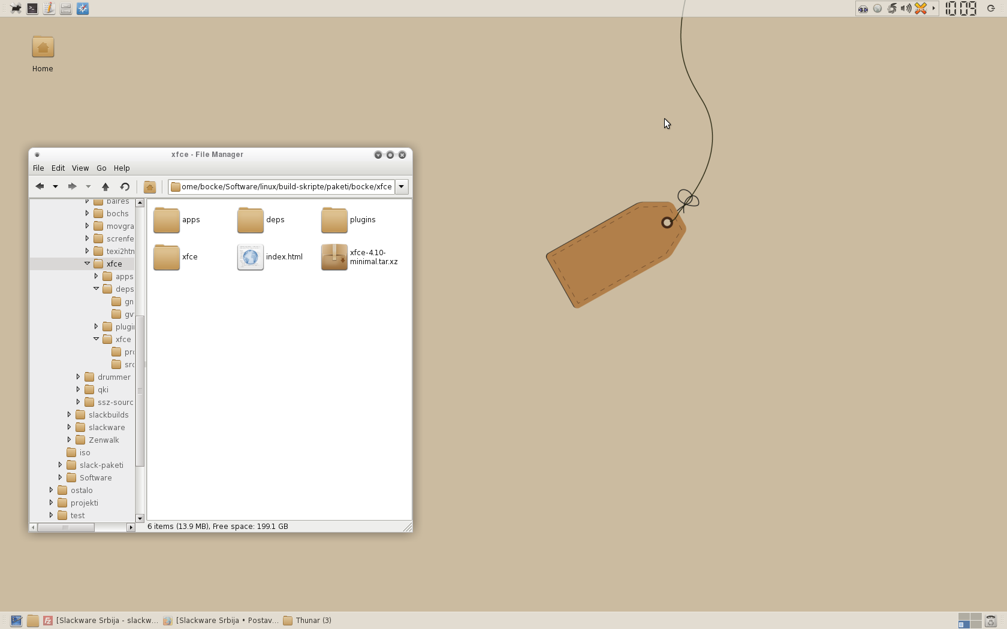Viewport: 1007px width, 629px height.
Task: Click the Forward arrow in toolbar
Action: coord(72,186)
